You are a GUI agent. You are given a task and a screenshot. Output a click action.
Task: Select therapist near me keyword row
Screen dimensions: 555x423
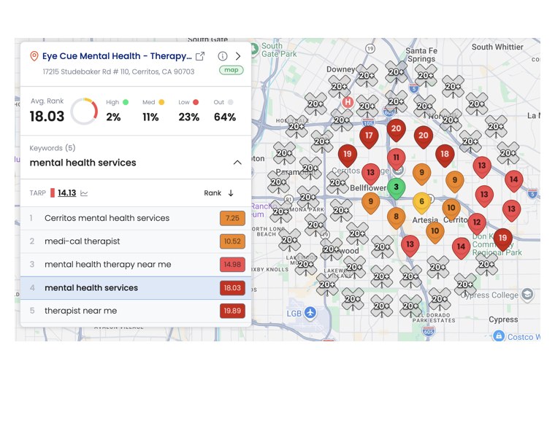click(x=136, y=311)
